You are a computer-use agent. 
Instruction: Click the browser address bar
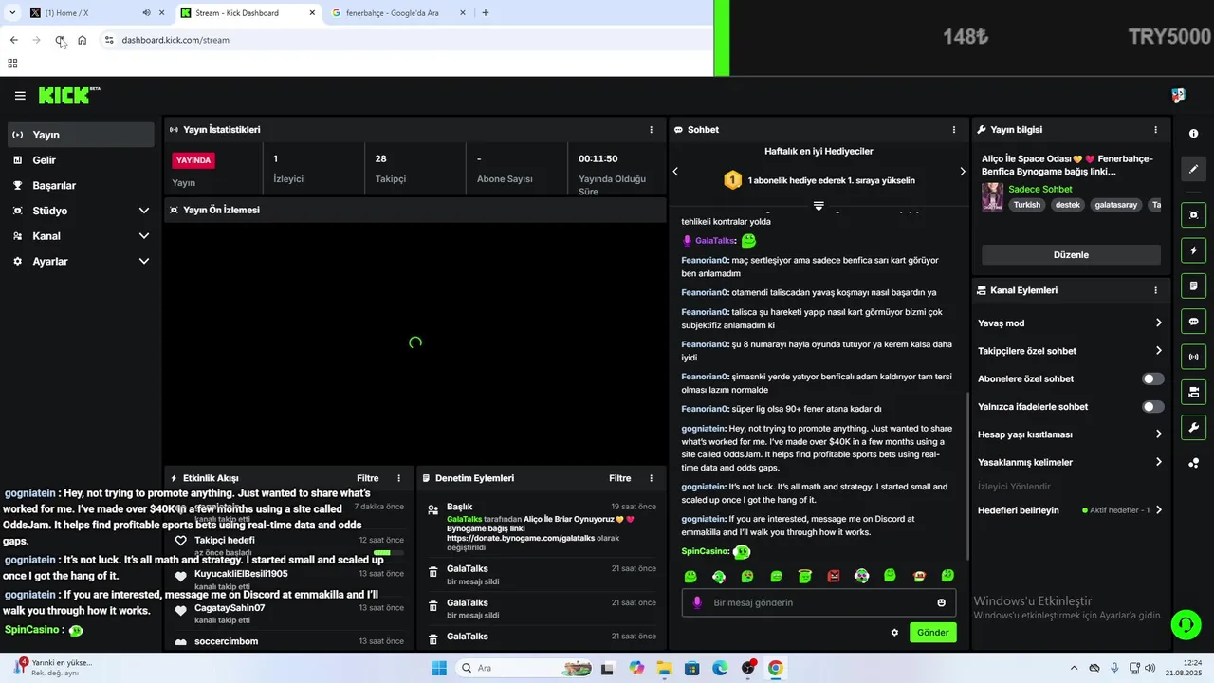[408, 40]
